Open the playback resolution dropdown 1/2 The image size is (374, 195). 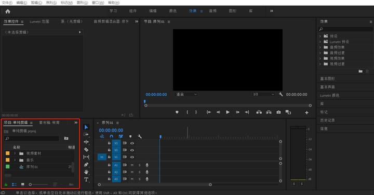click(x=263, y=94)
